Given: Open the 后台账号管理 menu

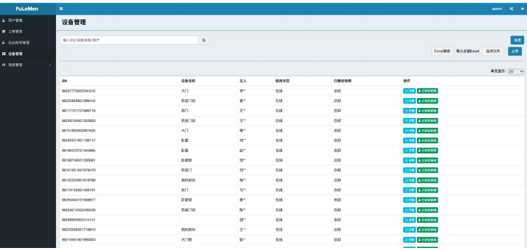Looking at the screenshot, I should 28,43.
